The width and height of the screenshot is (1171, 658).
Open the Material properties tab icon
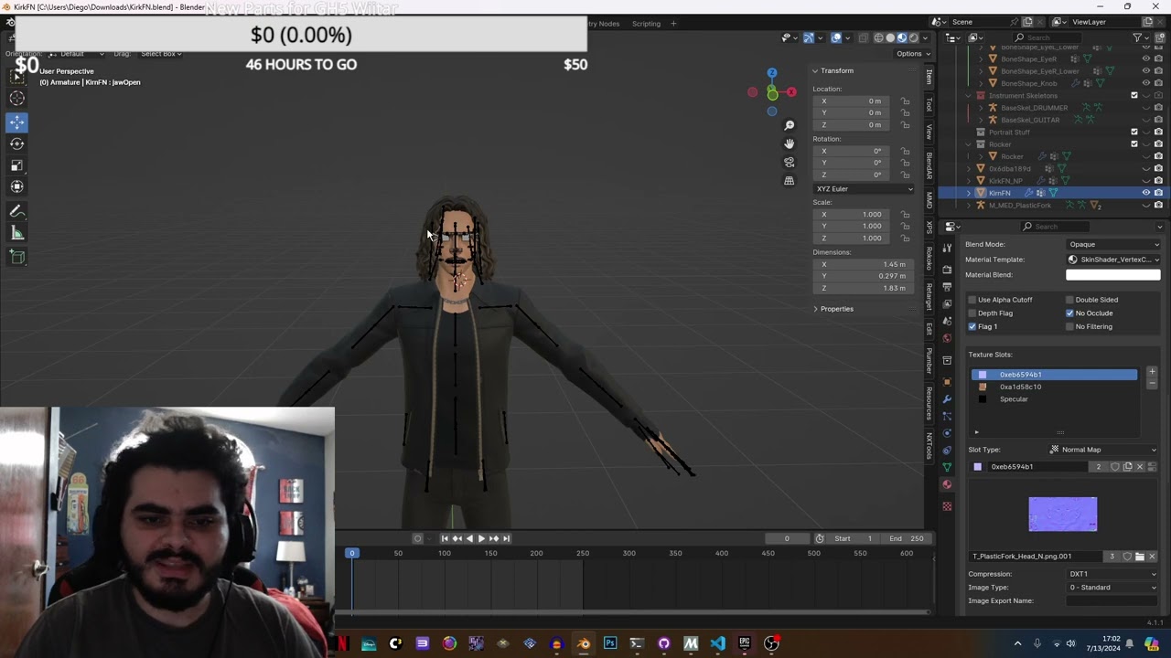947,485
